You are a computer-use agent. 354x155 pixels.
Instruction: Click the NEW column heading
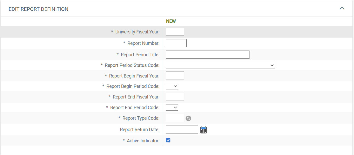(x=171, y=21)
